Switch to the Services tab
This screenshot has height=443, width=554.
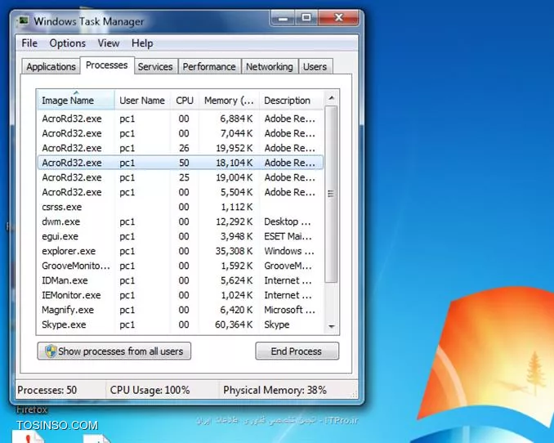coord(155,66)
